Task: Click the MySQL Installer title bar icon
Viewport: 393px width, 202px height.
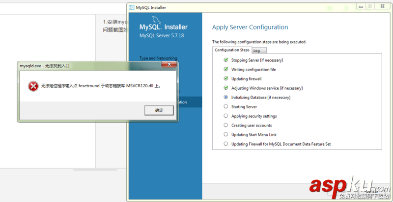Action: coord(131,7)
